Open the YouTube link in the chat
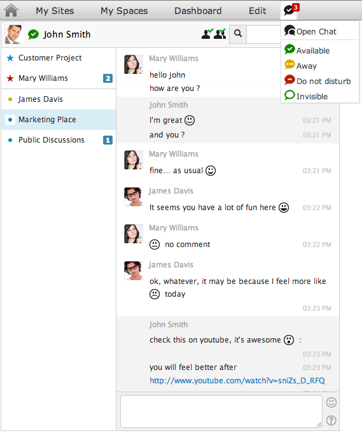Screen dimensions: 362x433 (x=237, y=381)
